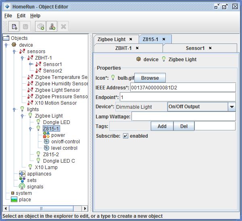Click the lights bulb icon
The height and width of the screenshot is (221, 242).
[x=22, y=109]
